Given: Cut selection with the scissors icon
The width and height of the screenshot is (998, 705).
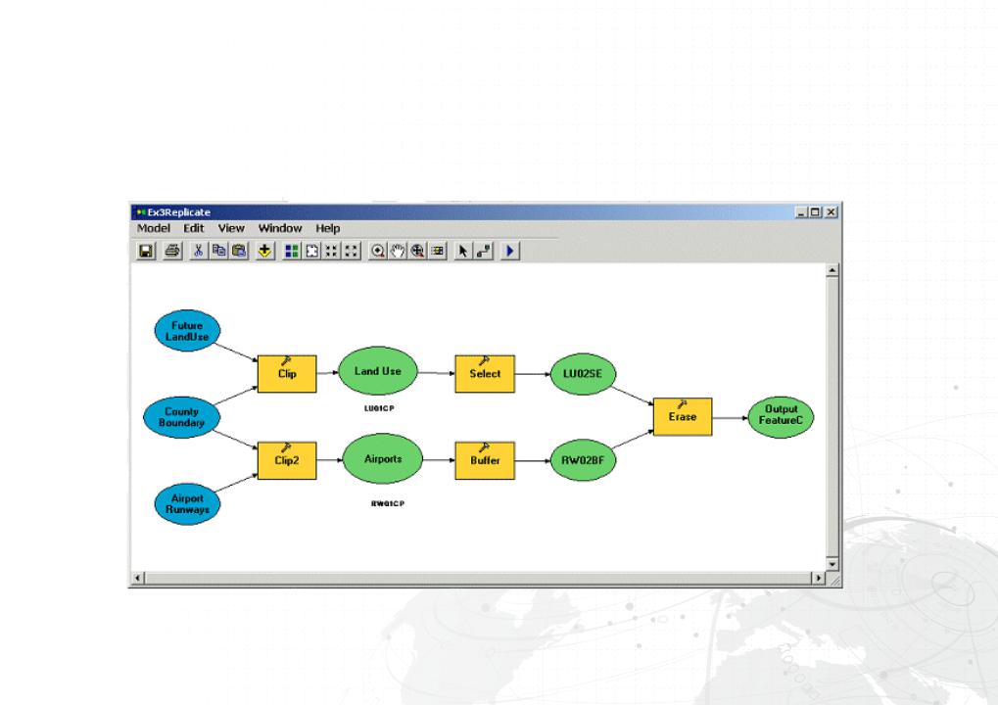Looking at the screenshot, I should pos(198,251).
